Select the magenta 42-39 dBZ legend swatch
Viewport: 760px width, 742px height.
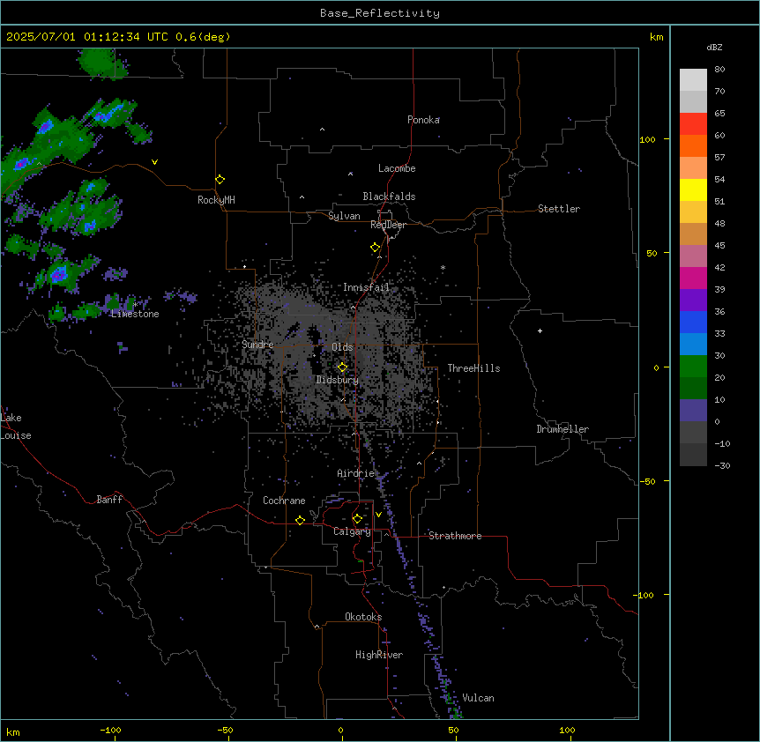(693, 278)
